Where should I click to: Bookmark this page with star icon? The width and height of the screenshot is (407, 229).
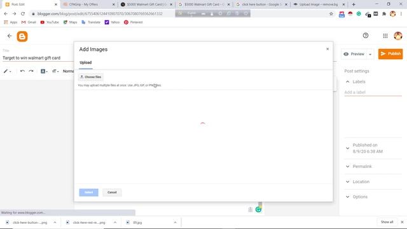331,14
